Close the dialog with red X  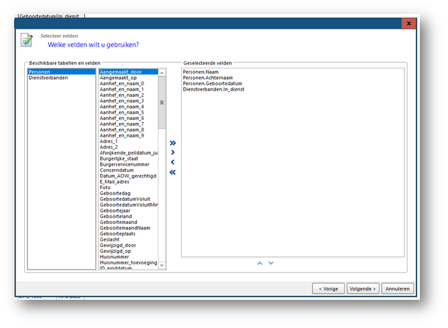[x=408, y=23]
